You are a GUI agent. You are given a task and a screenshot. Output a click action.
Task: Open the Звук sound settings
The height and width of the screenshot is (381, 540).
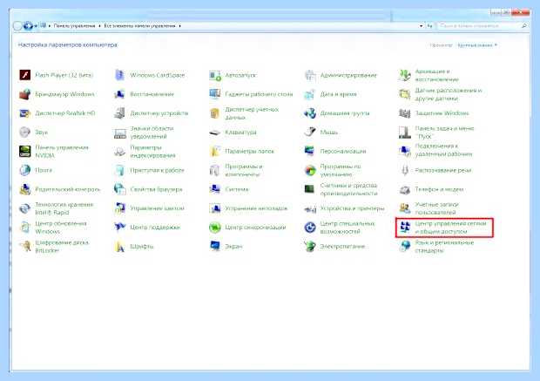tap(34, 132)
